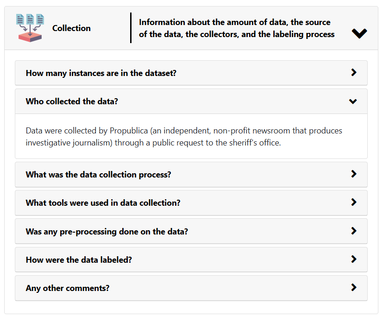Expand "How many instances are in the dataset?"

point(101,73)
